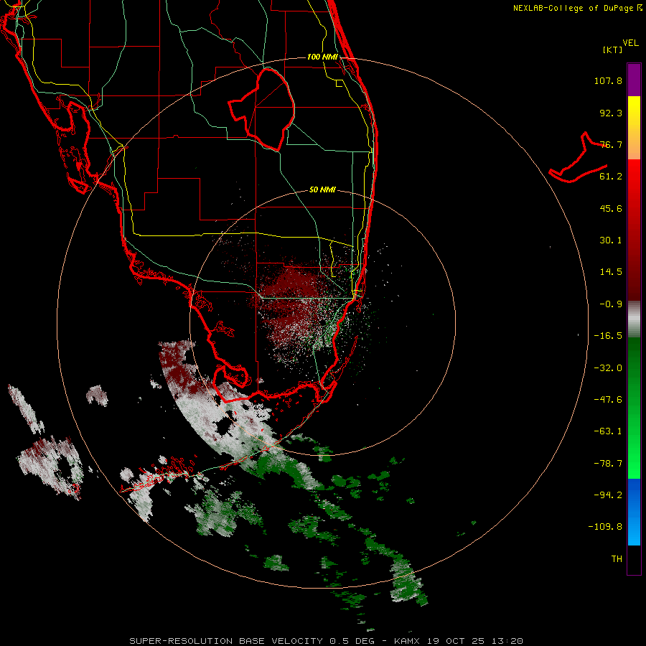Viewport: 646px width, 646px height.
Task: Click the -0.9 legend value
Action: (x=611, y=304)
